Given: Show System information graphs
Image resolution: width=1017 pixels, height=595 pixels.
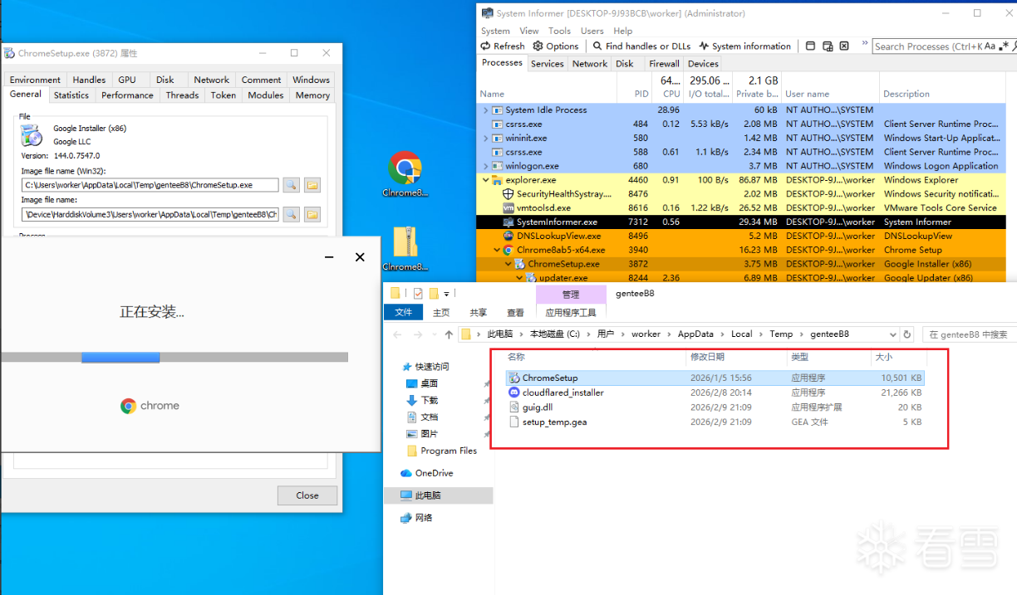Looking at the screenshot, I should point(744,46).
